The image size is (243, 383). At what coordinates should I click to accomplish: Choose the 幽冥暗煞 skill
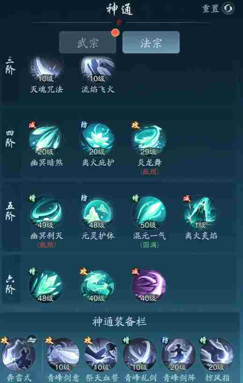(46, 140)
